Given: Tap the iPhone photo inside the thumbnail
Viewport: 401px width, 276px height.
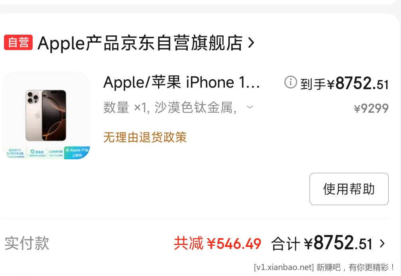Looking at the screenshot, I should point(46,115).
